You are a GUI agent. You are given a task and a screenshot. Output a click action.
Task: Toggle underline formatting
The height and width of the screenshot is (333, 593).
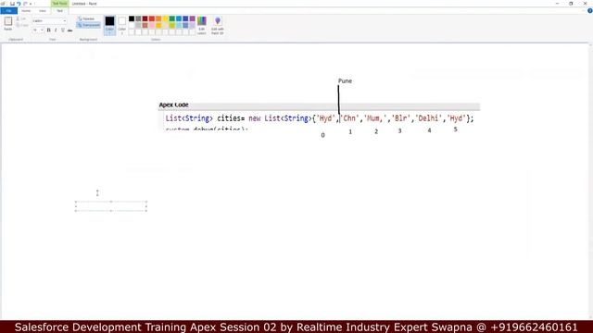(63, 31)
